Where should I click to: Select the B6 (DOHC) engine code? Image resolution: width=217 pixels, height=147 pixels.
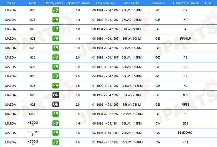[x=185, y=133]
